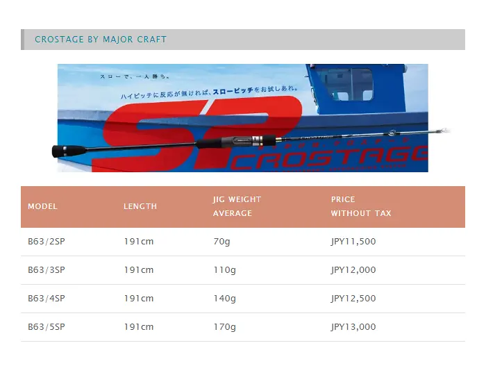This screenshot has width=486, height=375.
Task: Click the 140g jig weight value
Action: point(225,299)
